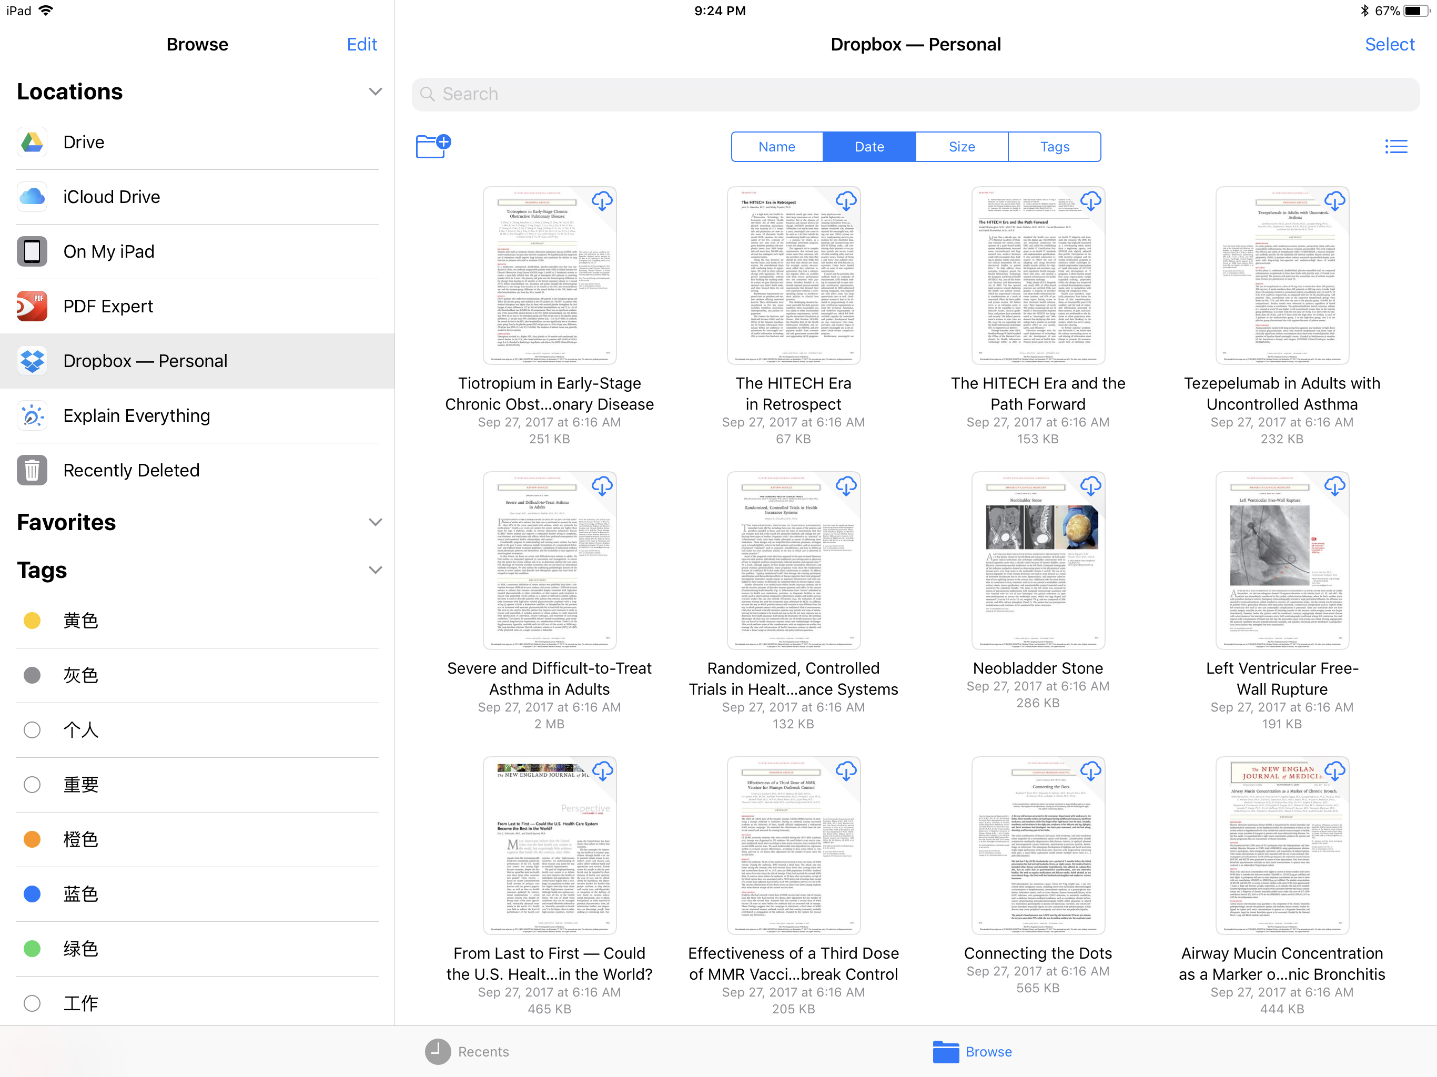Viewport: 1437px width, 1077px height.
Task: Tap the search magnifier icon
Action: (x=428, y=94)
